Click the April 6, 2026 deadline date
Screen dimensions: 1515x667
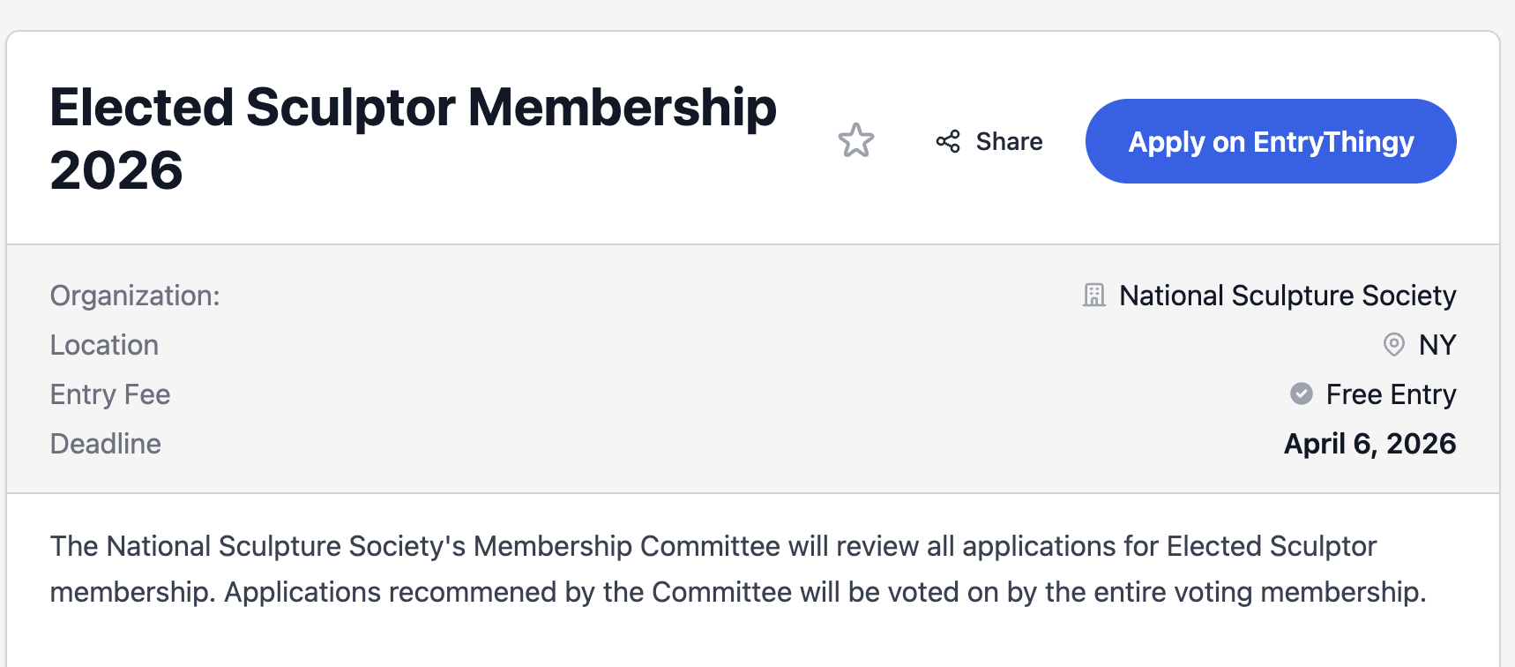(x=1369, y=444)
